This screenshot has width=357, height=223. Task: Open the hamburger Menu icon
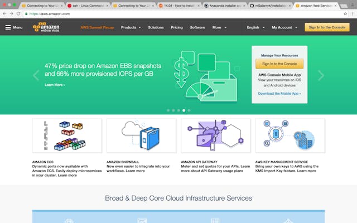click(8, 27)
